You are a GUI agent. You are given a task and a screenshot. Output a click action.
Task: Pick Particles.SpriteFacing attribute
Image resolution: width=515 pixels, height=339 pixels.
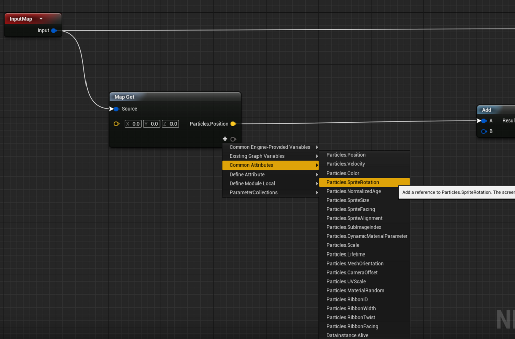(365, 209)
